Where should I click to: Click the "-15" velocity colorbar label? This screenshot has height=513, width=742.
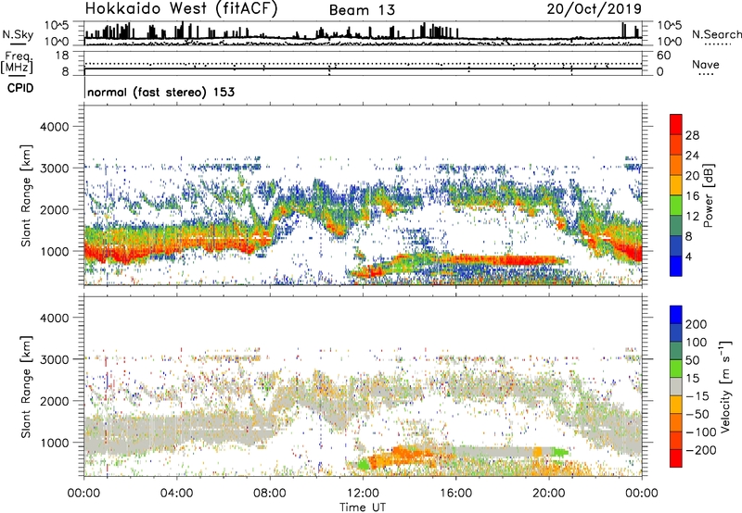pyautogui.click(x=697, y=396)
